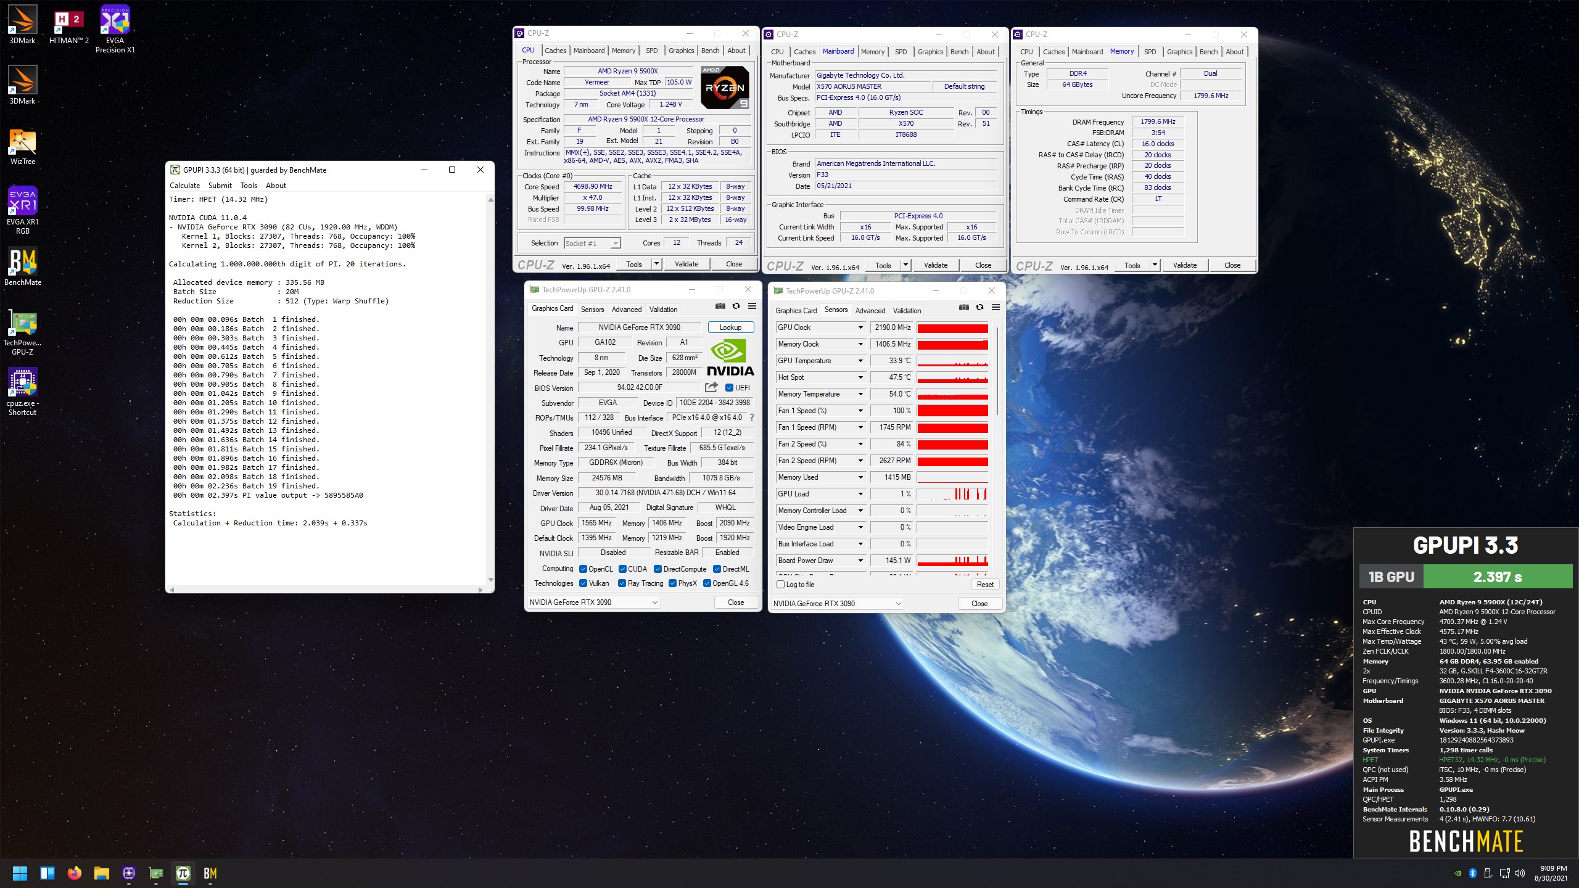
Task: Click the refresh icon in GPU-Z Graphics Card window
Action: click(x=736, y=306)
